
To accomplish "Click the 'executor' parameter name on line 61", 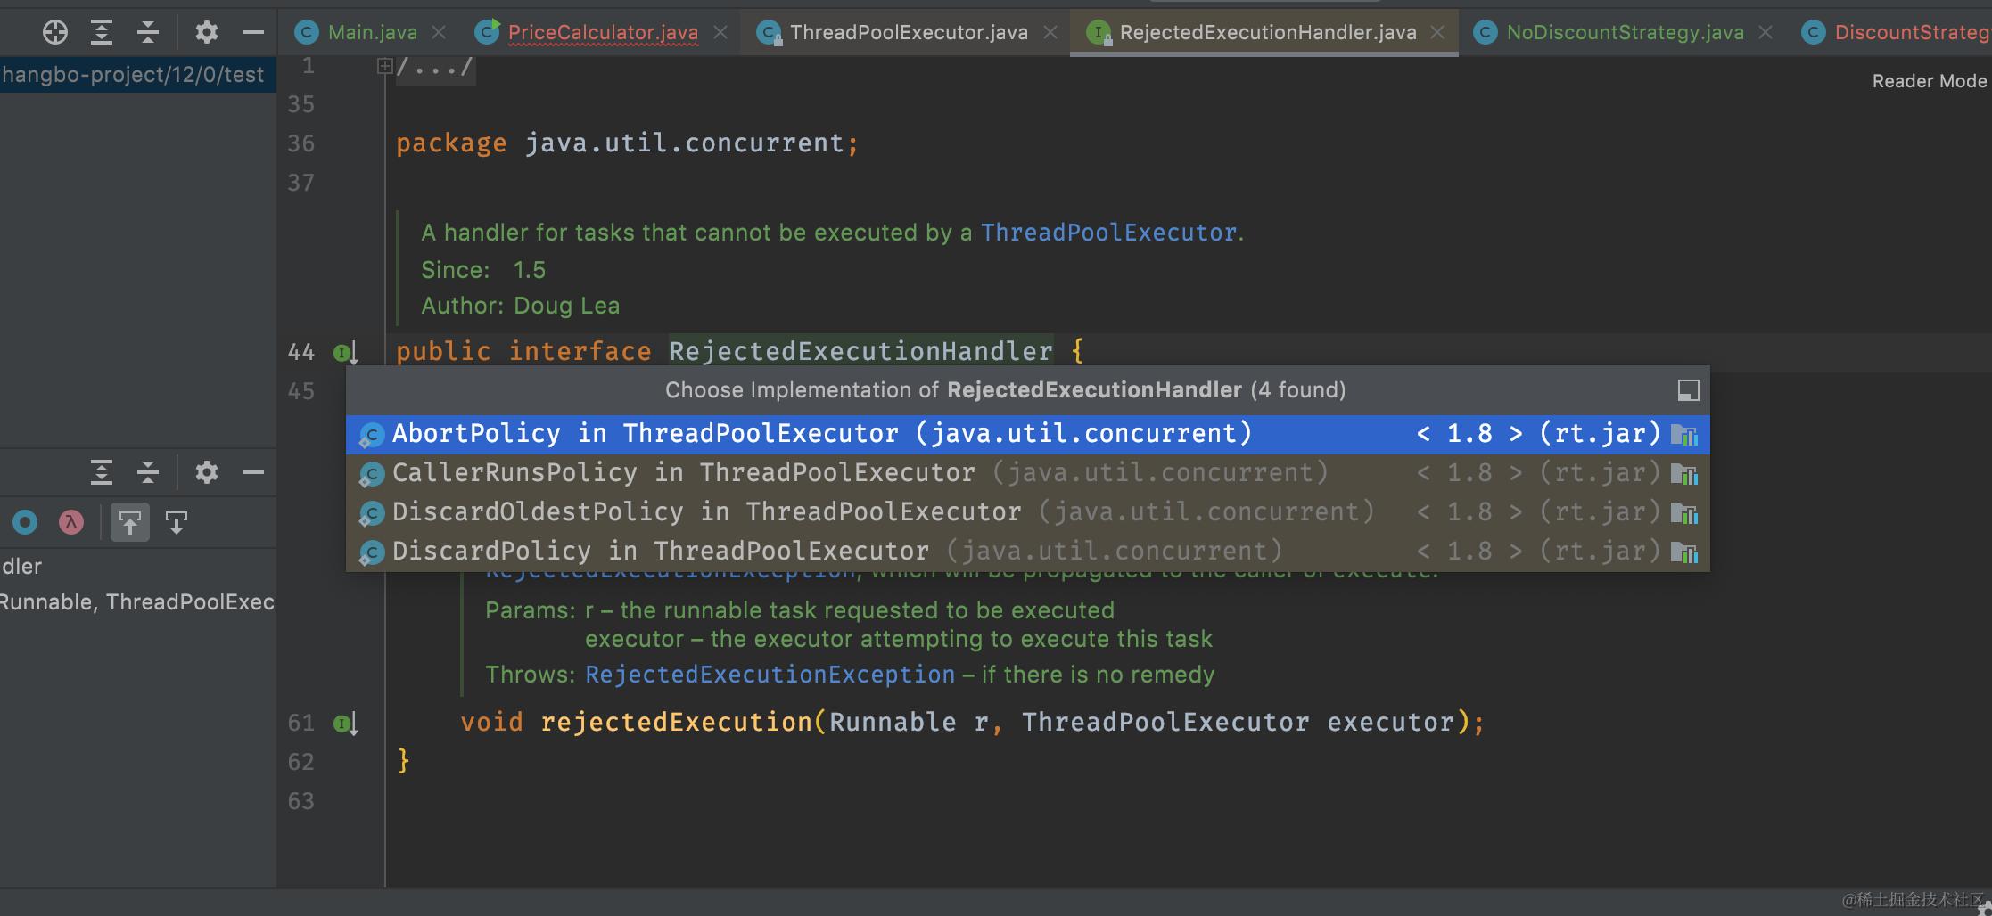I will pyautogui.click(x=1390, y=723).
